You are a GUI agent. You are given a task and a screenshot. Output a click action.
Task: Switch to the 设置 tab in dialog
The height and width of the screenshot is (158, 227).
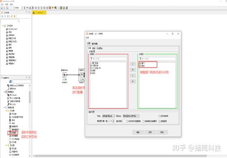point(89,44)
